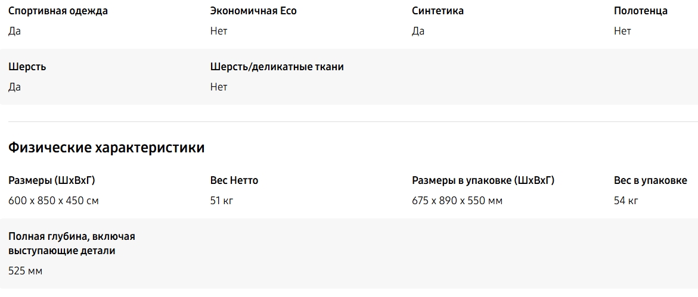This screenshot has width=698, height=297.
Task: Click the "Полотенца" spec label
Action: coord(641,11)
